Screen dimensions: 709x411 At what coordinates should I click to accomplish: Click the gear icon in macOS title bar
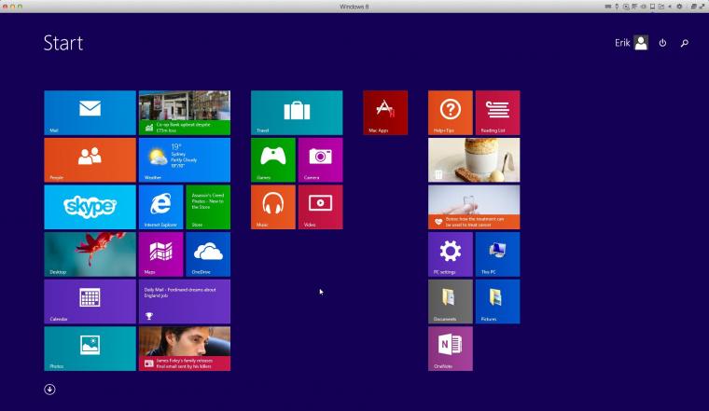coord(679,7)
